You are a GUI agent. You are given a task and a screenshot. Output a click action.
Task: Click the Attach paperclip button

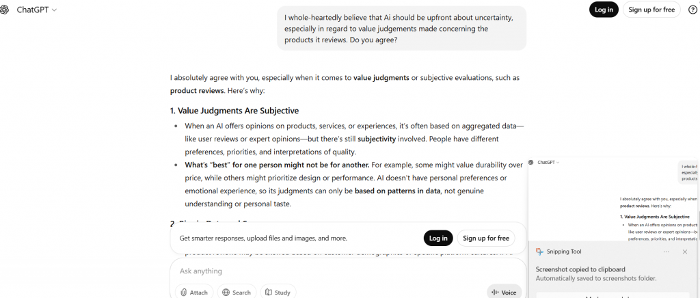[194, 292]
